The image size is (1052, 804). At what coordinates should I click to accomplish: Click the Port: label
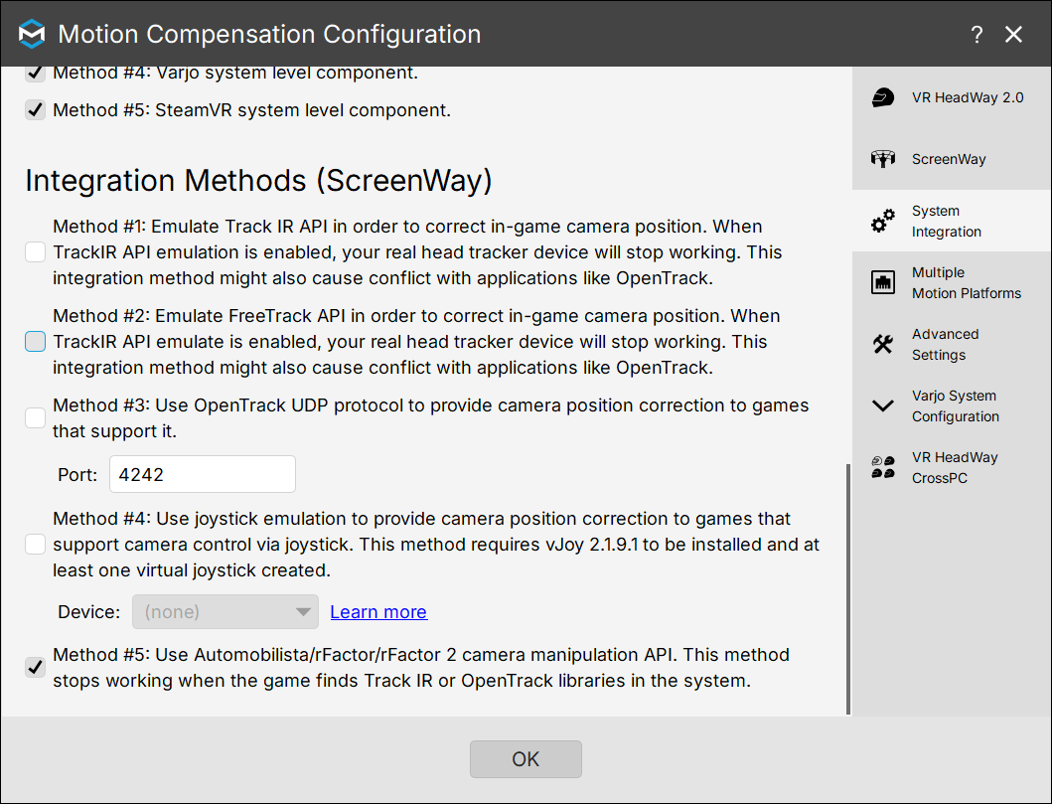point(77,475)
